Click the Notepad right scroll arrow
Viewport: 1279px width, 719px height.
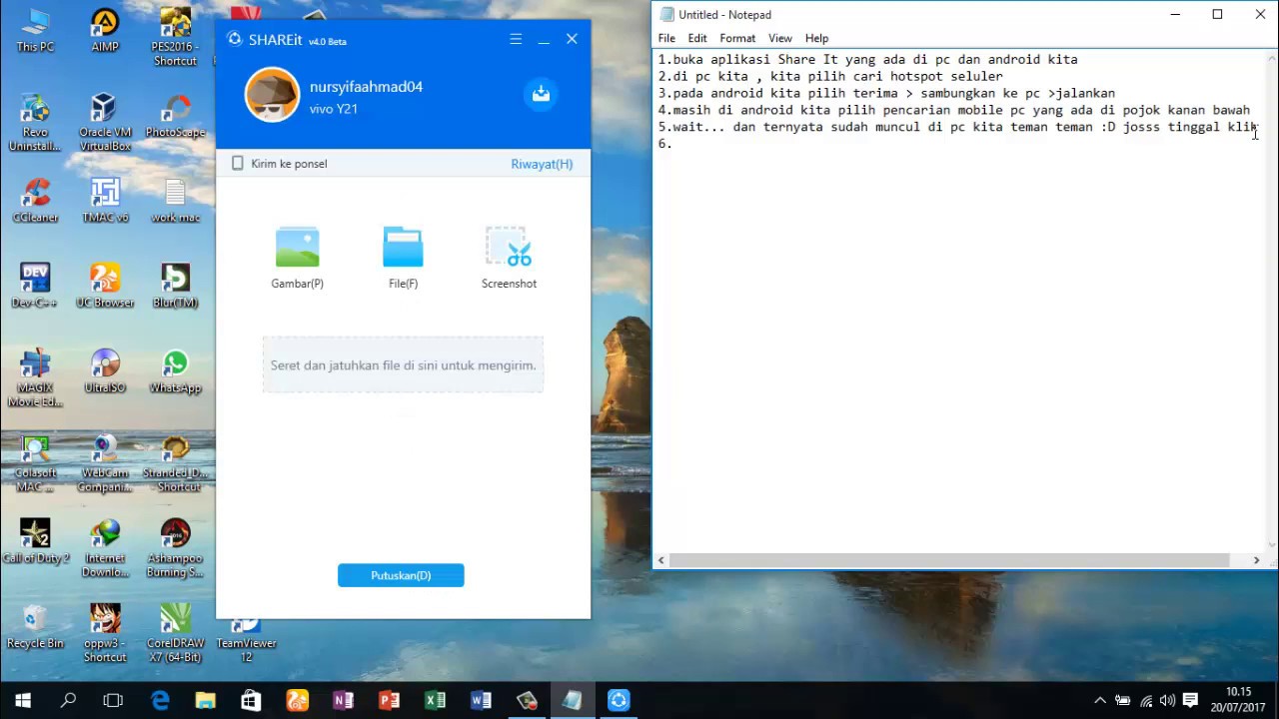coord(1256,560)
